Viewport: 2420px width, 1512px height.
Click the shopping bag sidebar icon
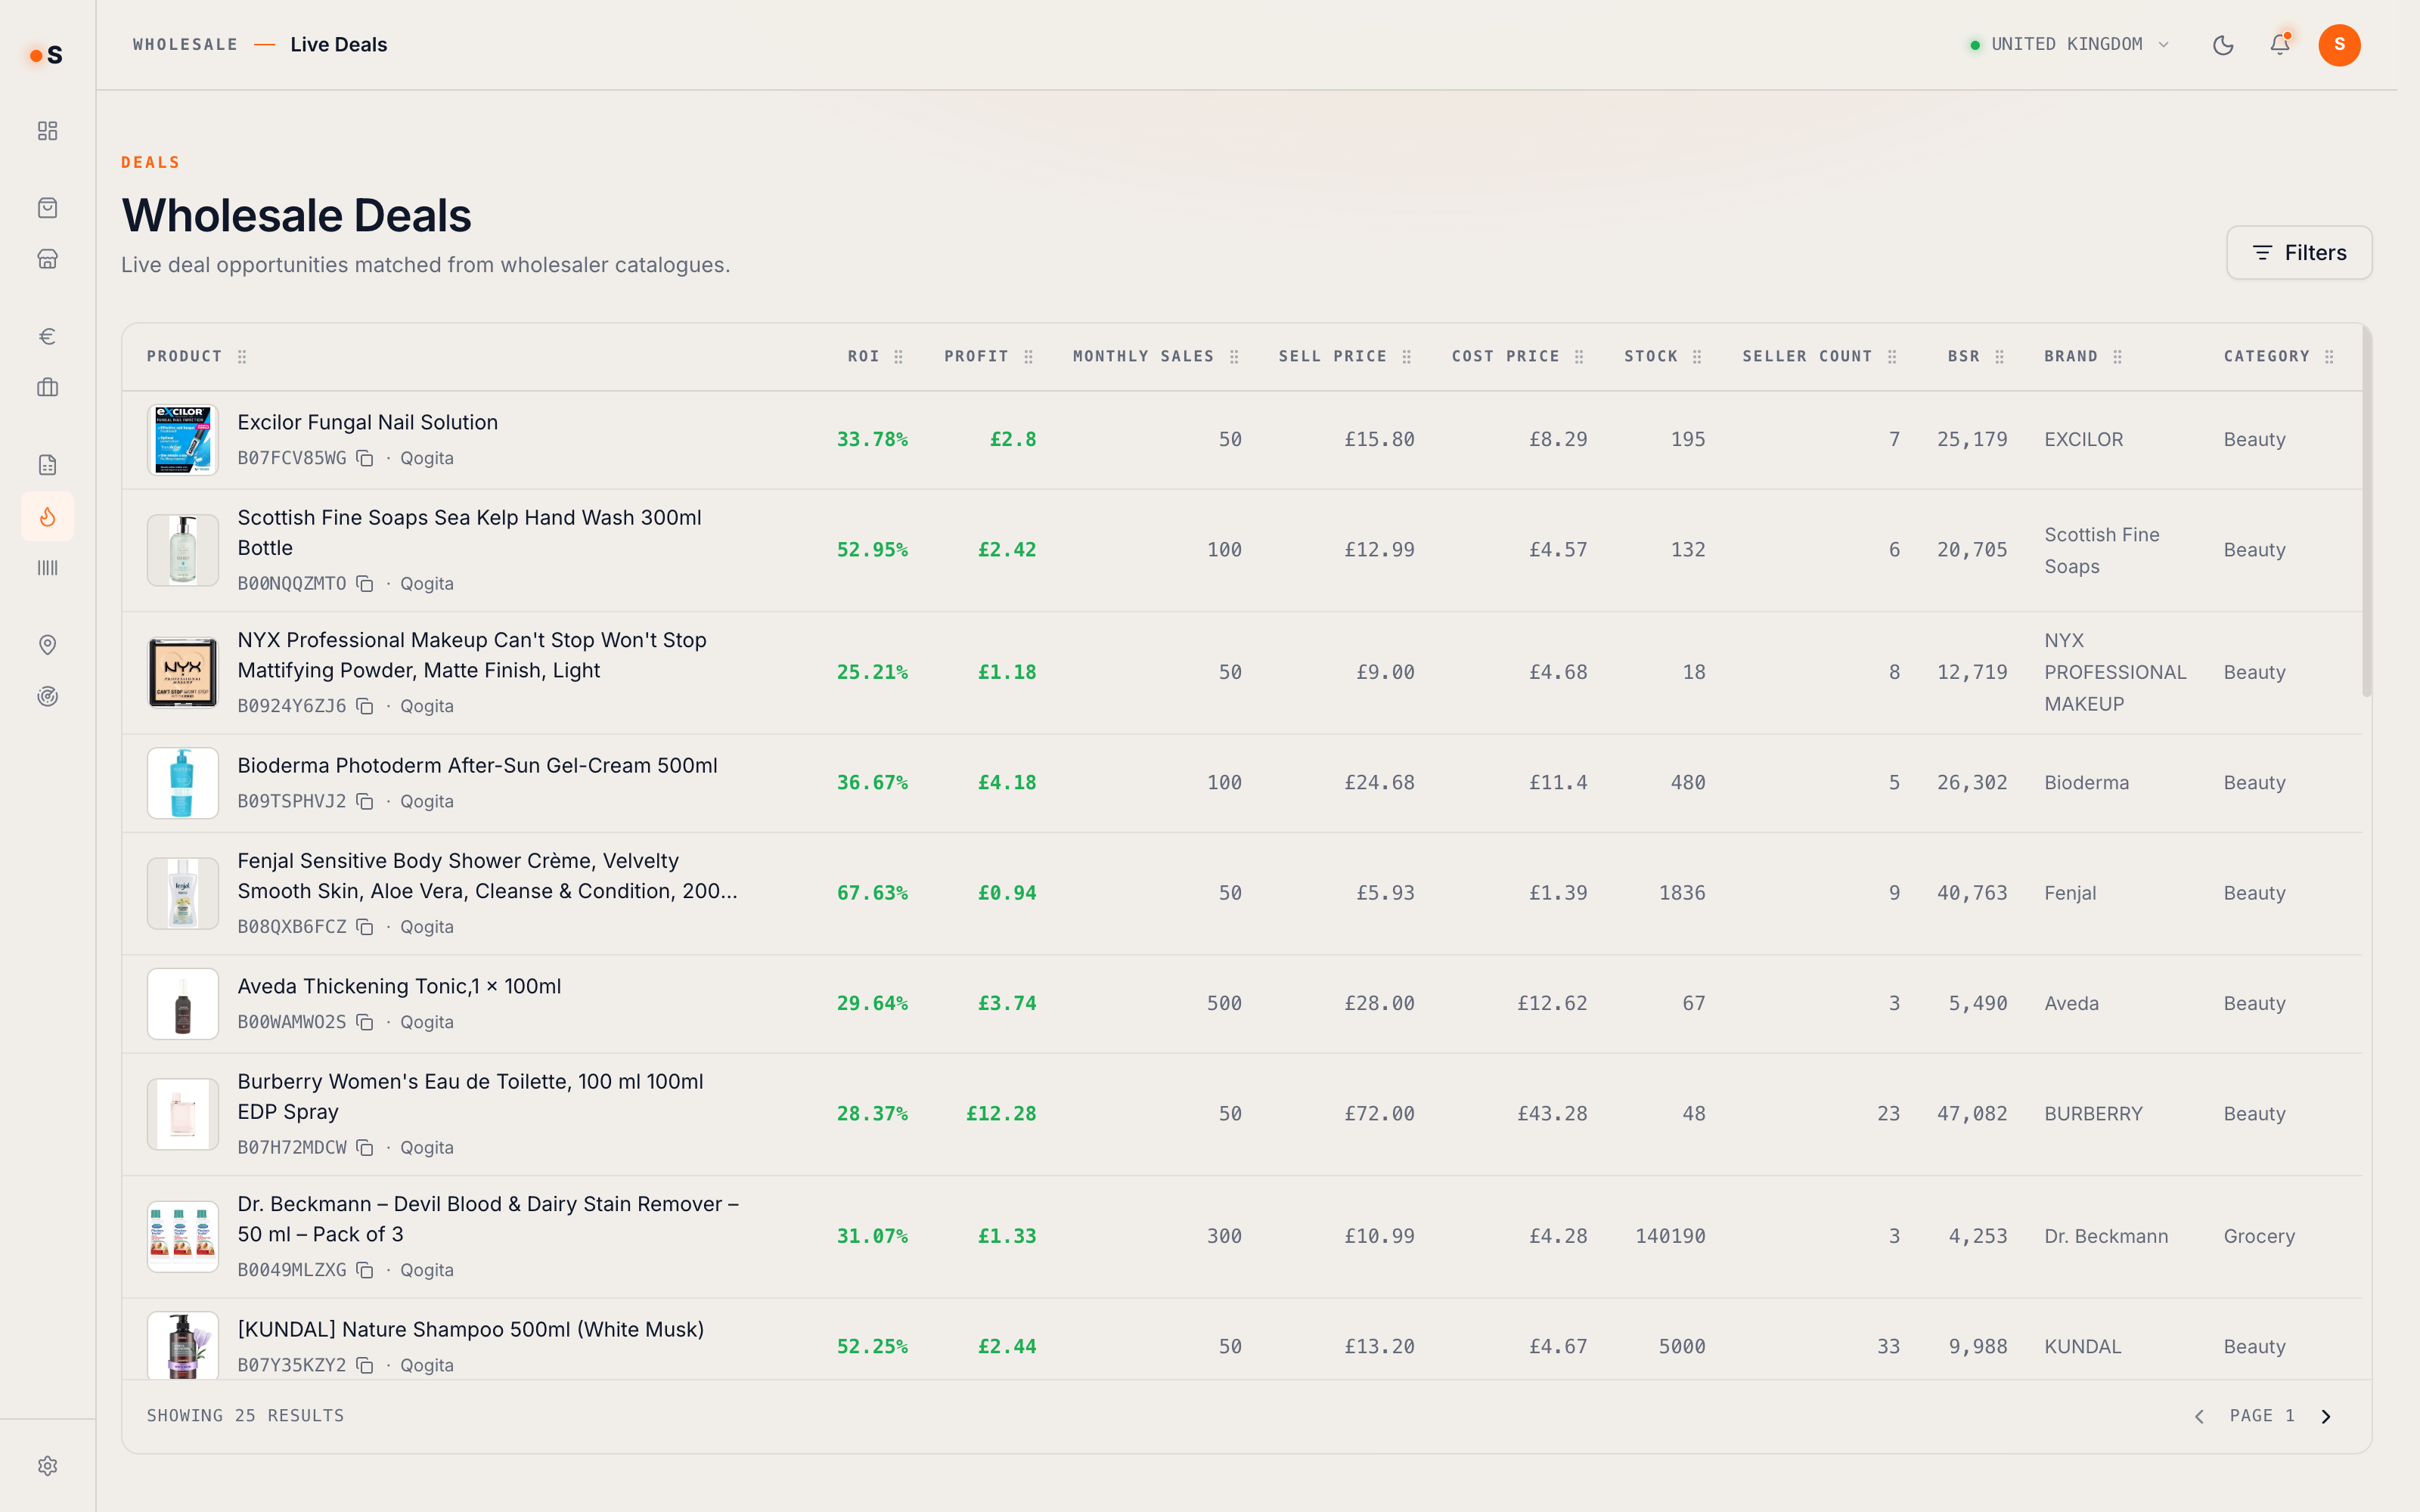[x=47, y=208]
